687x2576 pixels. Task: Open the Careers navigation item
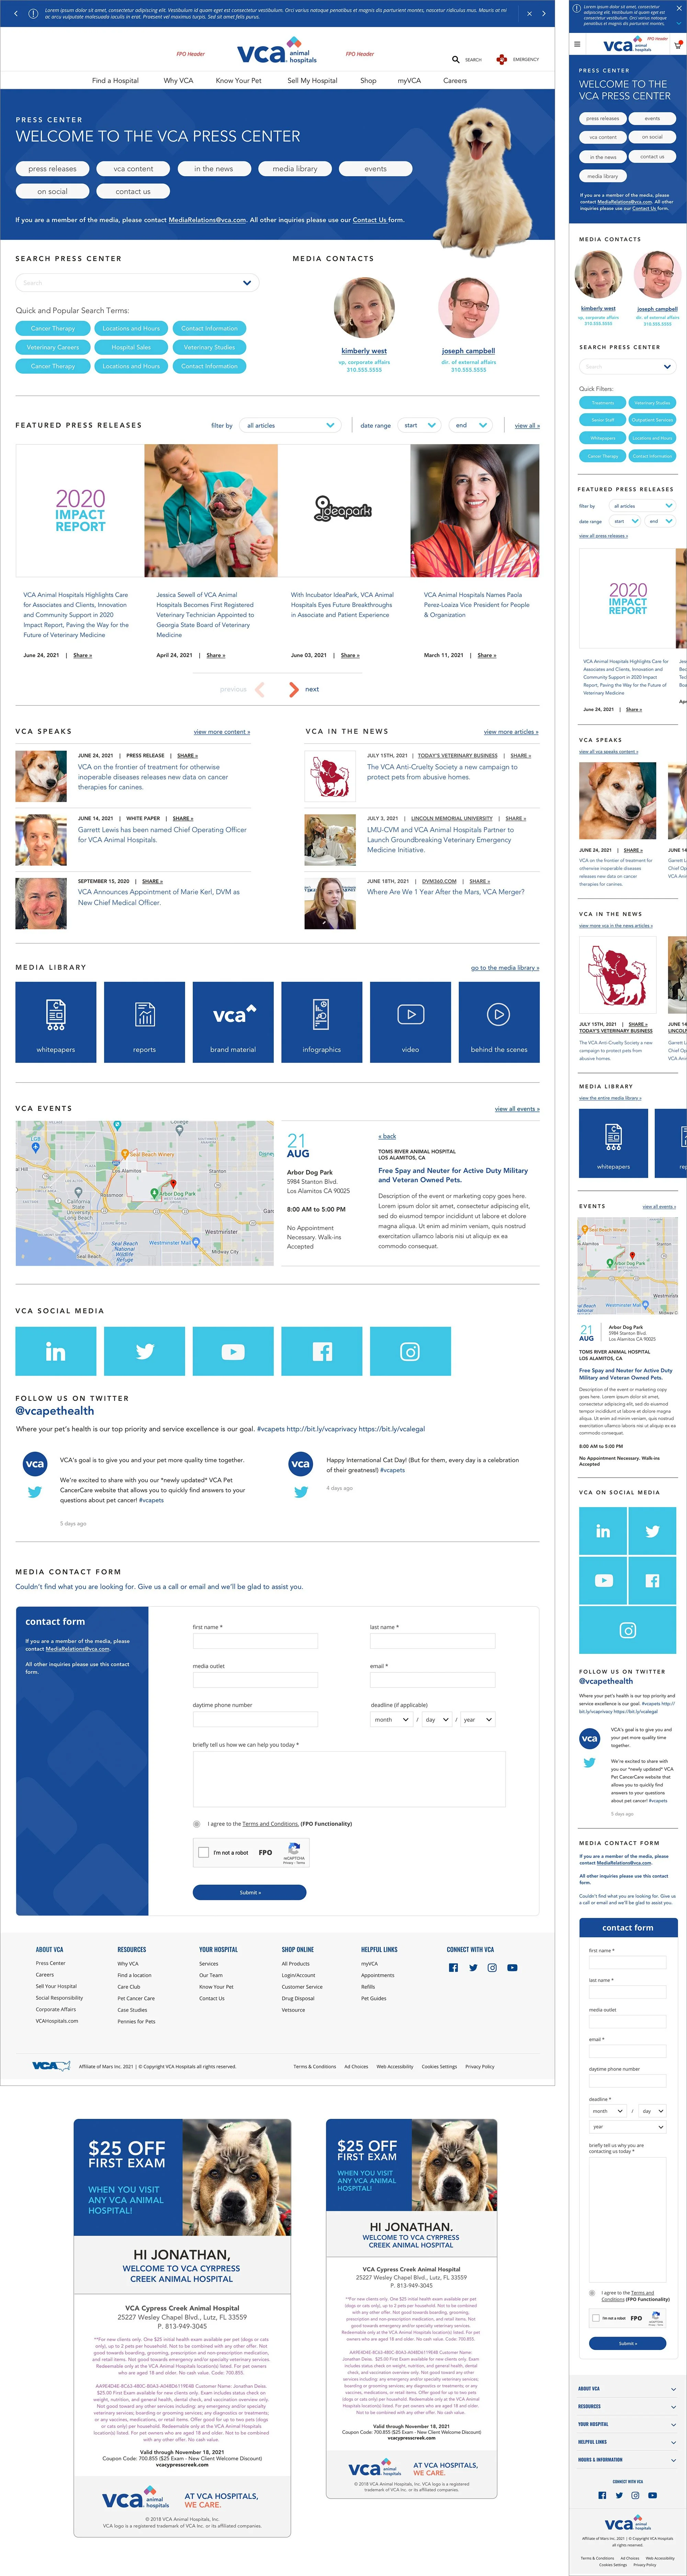tap(455, 81)
